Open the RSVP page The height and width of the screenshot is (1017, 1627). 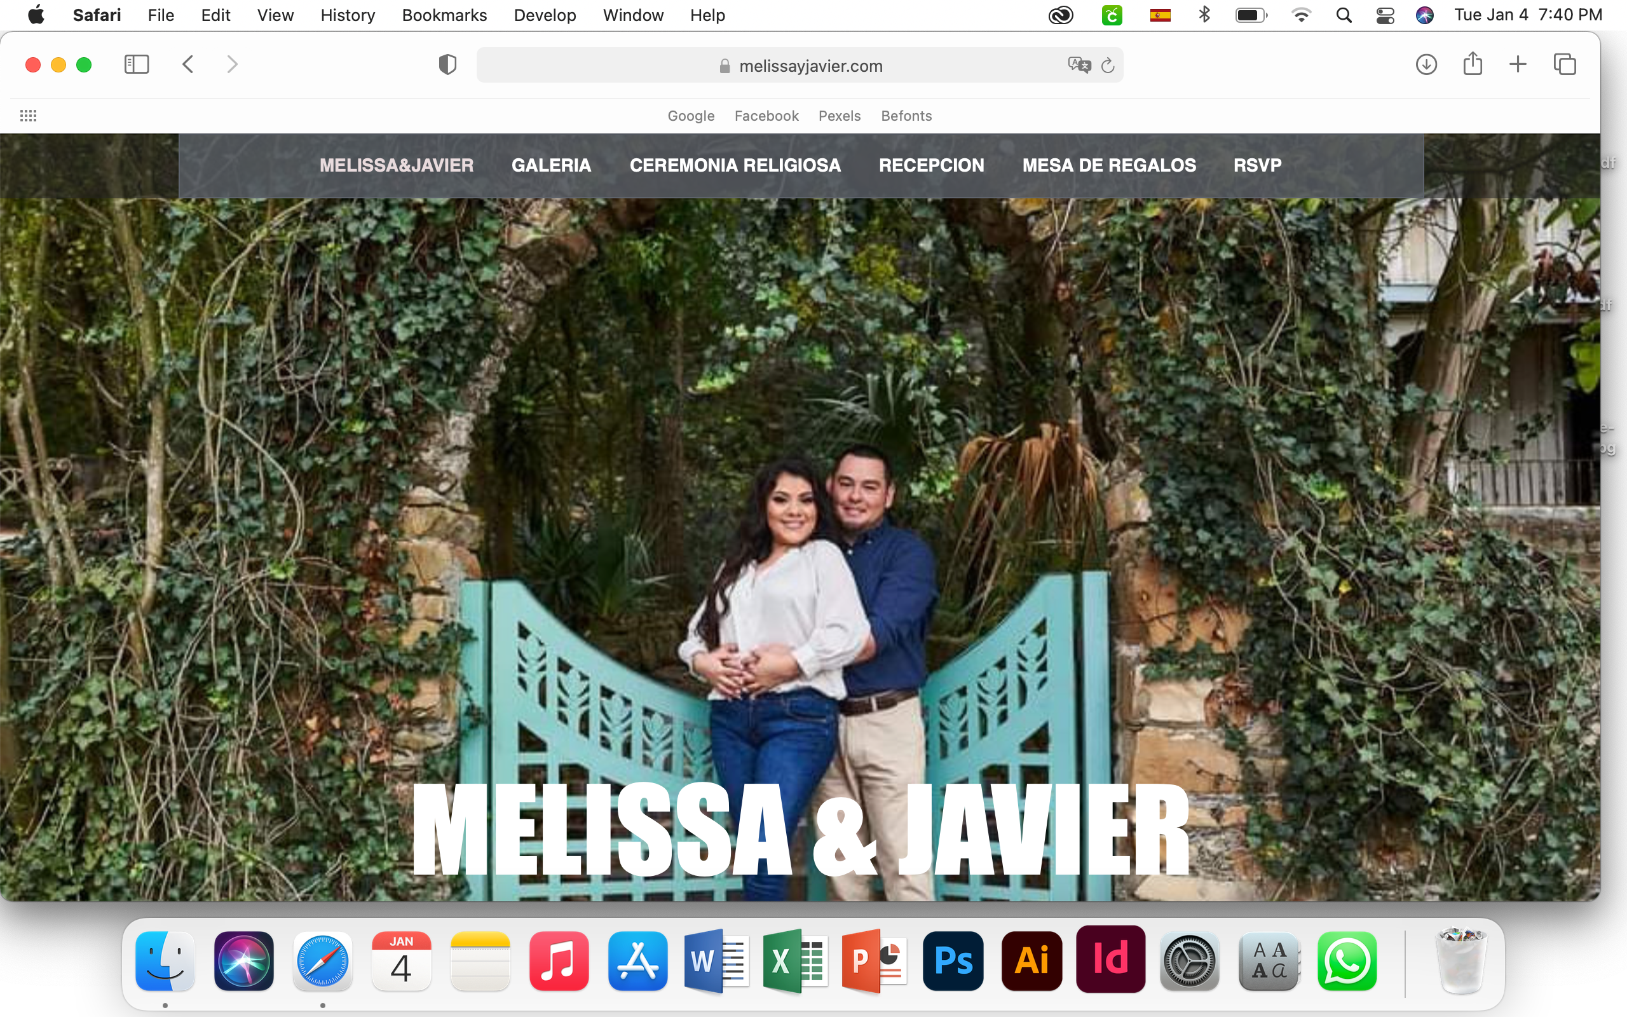[x=1256, y=165]
